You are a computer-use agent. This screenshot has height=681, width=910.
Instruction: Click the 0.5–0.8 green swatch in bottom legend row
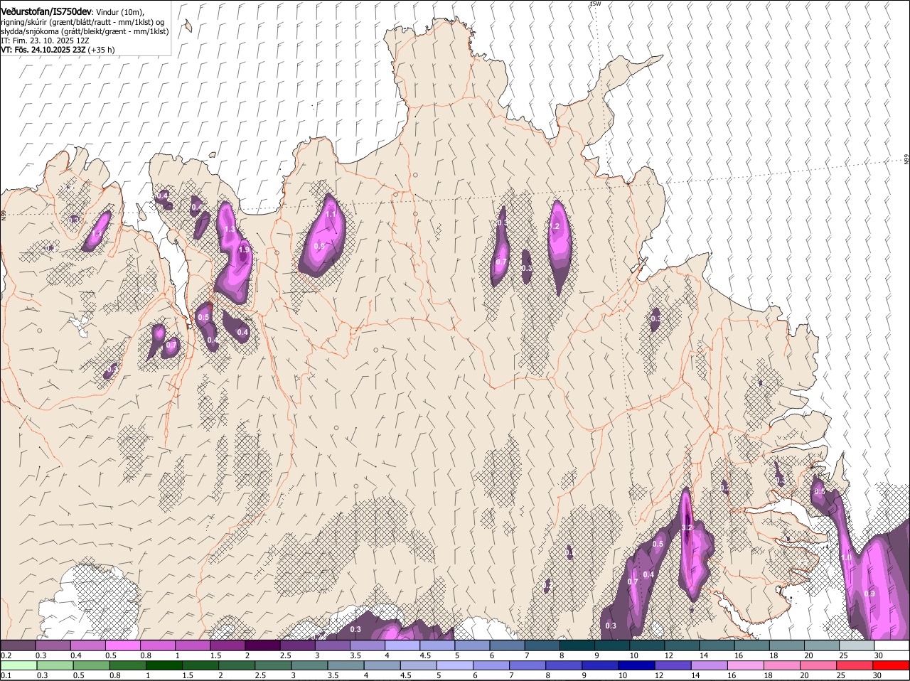point(92,666)
